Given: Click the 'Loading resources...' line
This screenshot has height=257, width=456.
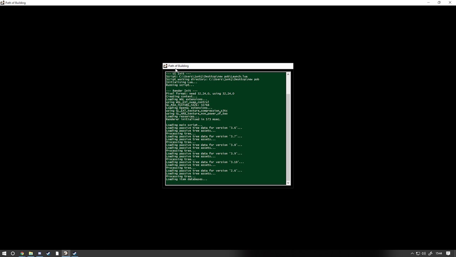Looking at the screenshot, I should click(x=182, y=116).
